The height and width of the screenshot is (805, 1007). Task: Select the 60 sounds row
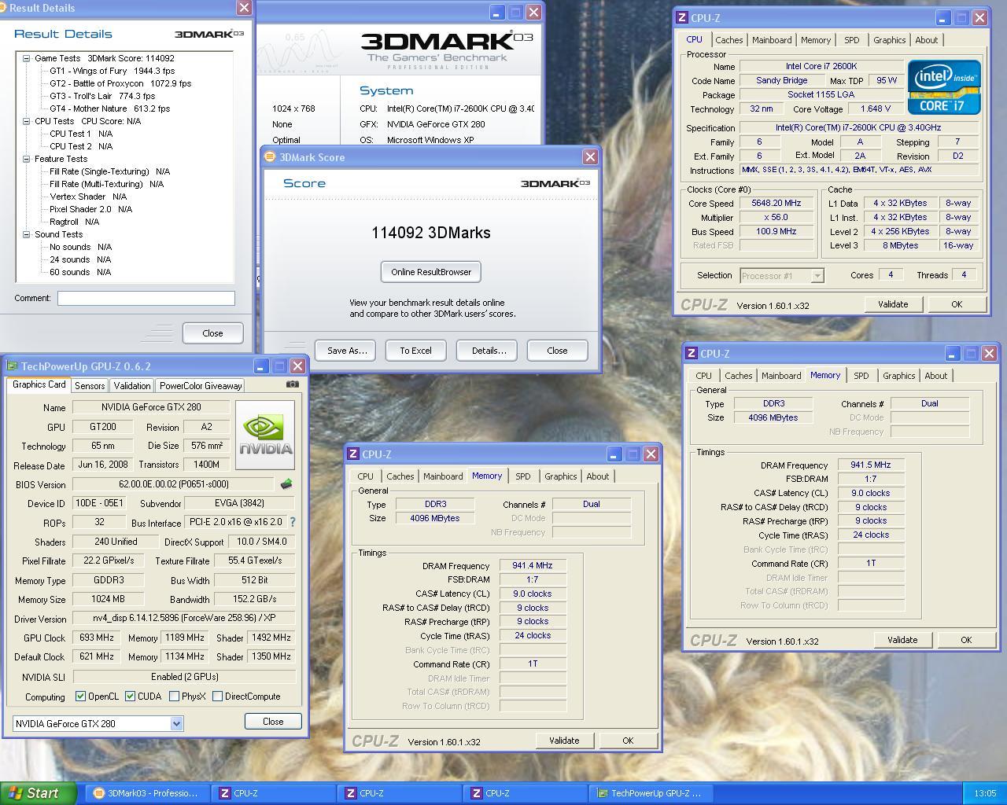pyautogui.click(x=80, y=272)
